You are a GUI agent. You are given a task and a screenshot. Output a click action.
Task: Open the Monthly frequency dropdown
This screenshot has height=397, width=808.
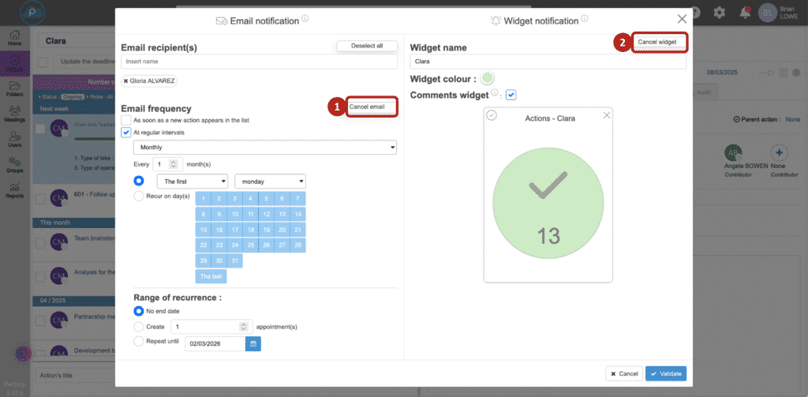pyautogui.click(x=264, y=148)
